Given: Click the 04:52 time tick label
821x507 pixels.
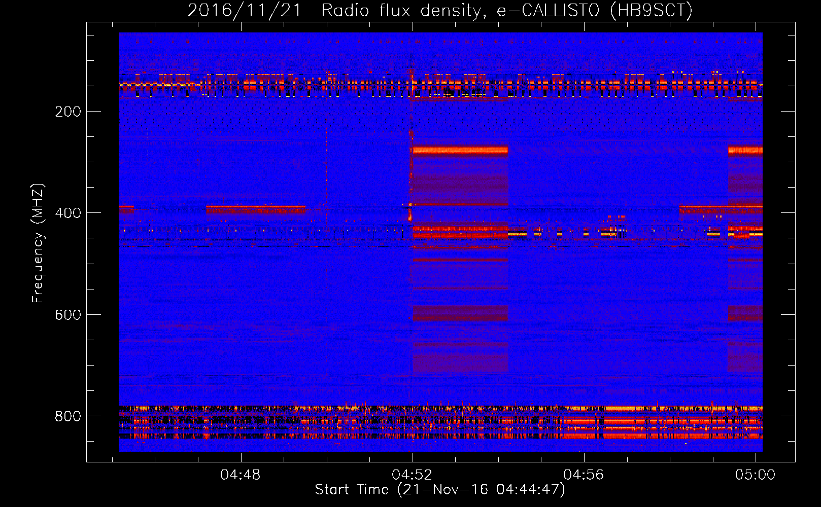Looking at the screenshot, I should coord(412,475).
